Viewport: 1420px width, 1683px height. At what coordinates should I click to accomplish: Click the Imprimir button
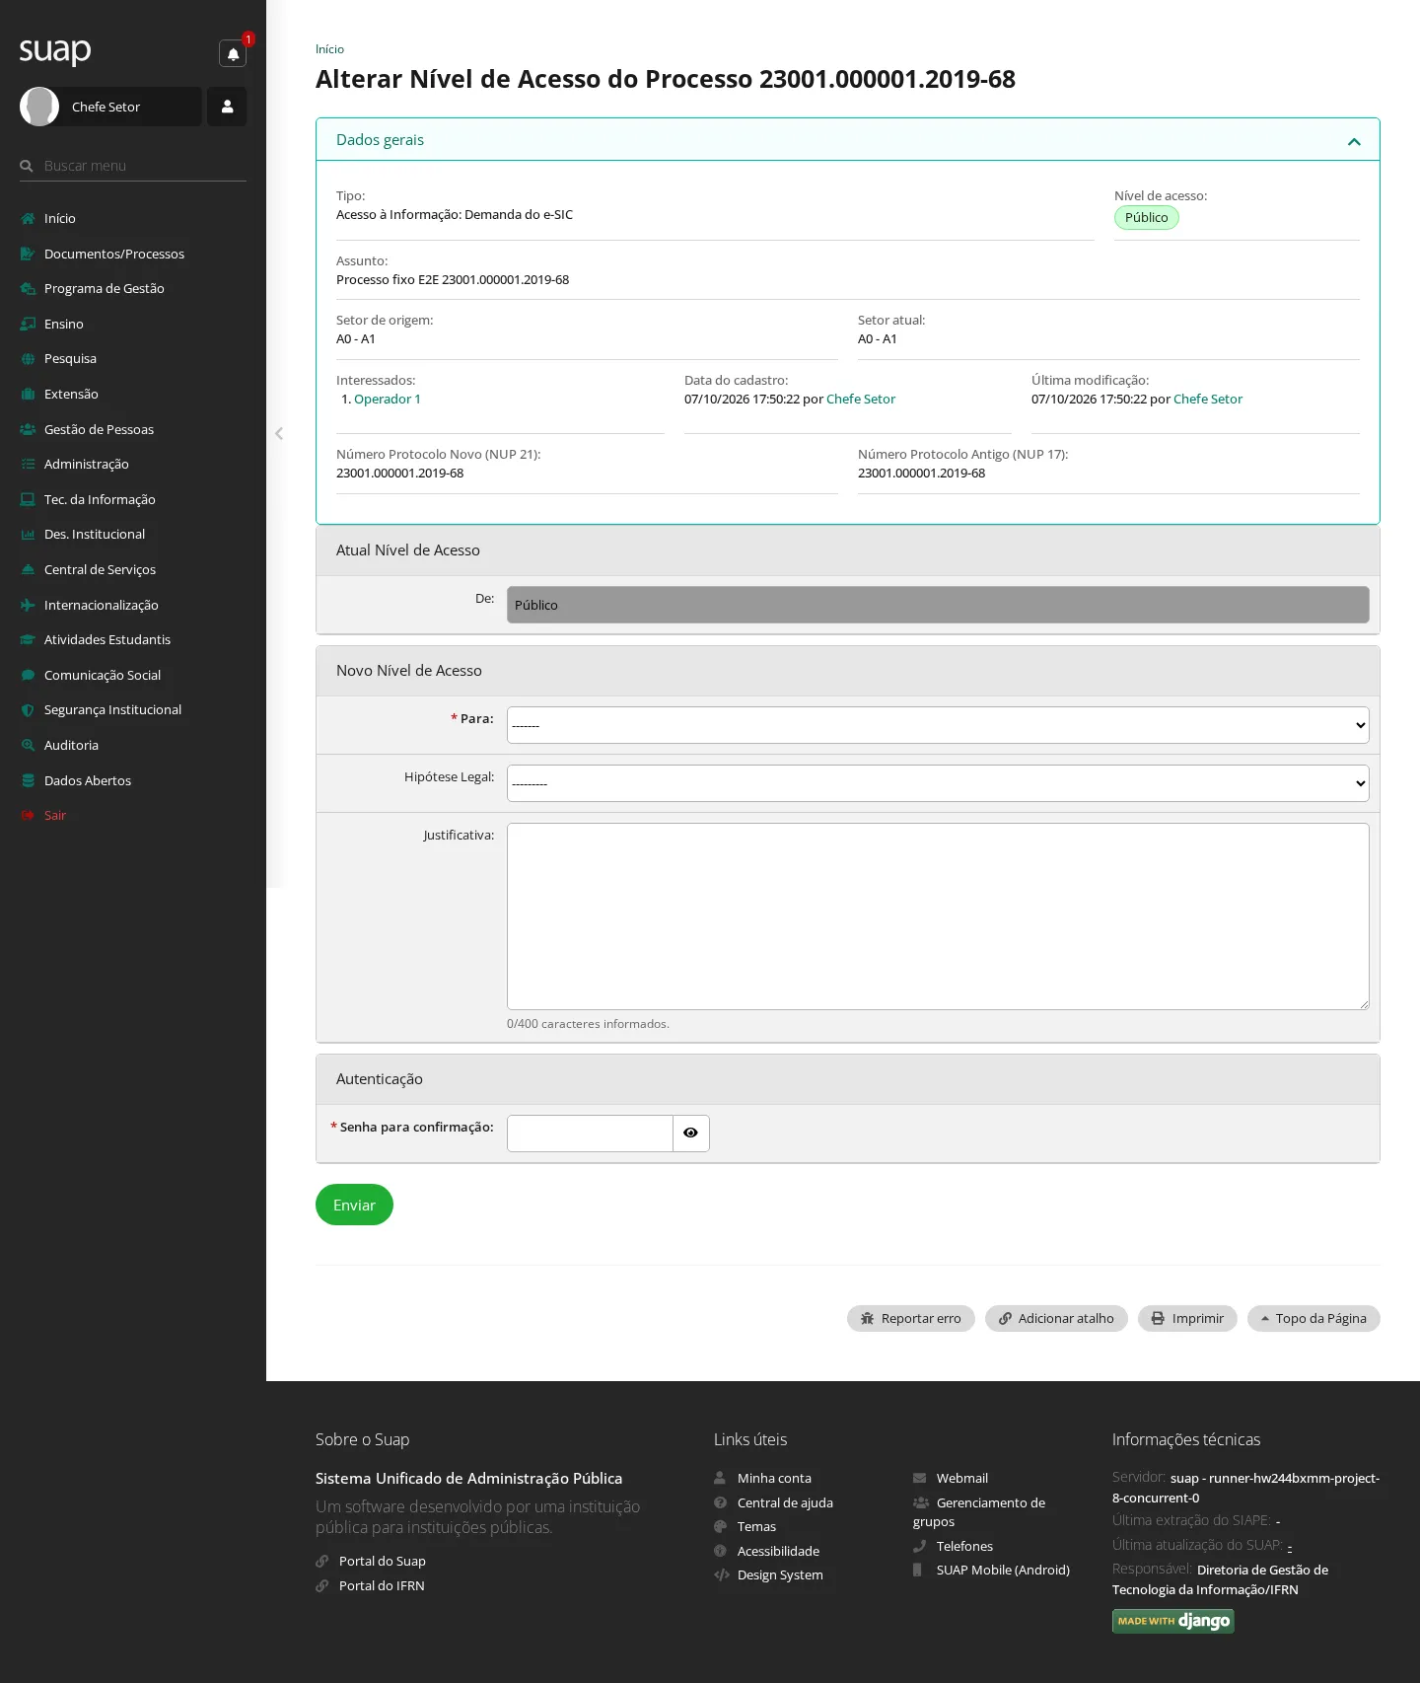(x=1187, y=1318)
